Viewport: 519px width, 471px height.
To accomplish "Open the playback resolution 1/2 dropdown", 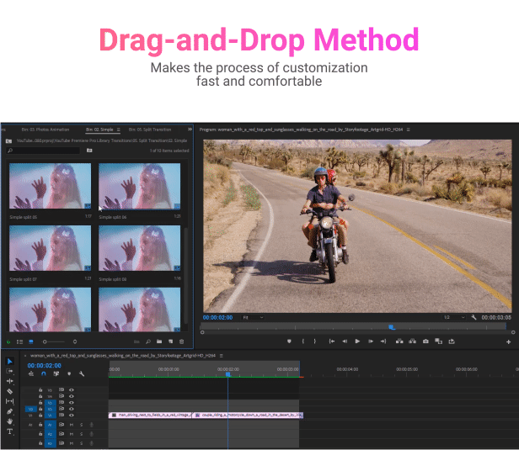I will pos(452,318).
